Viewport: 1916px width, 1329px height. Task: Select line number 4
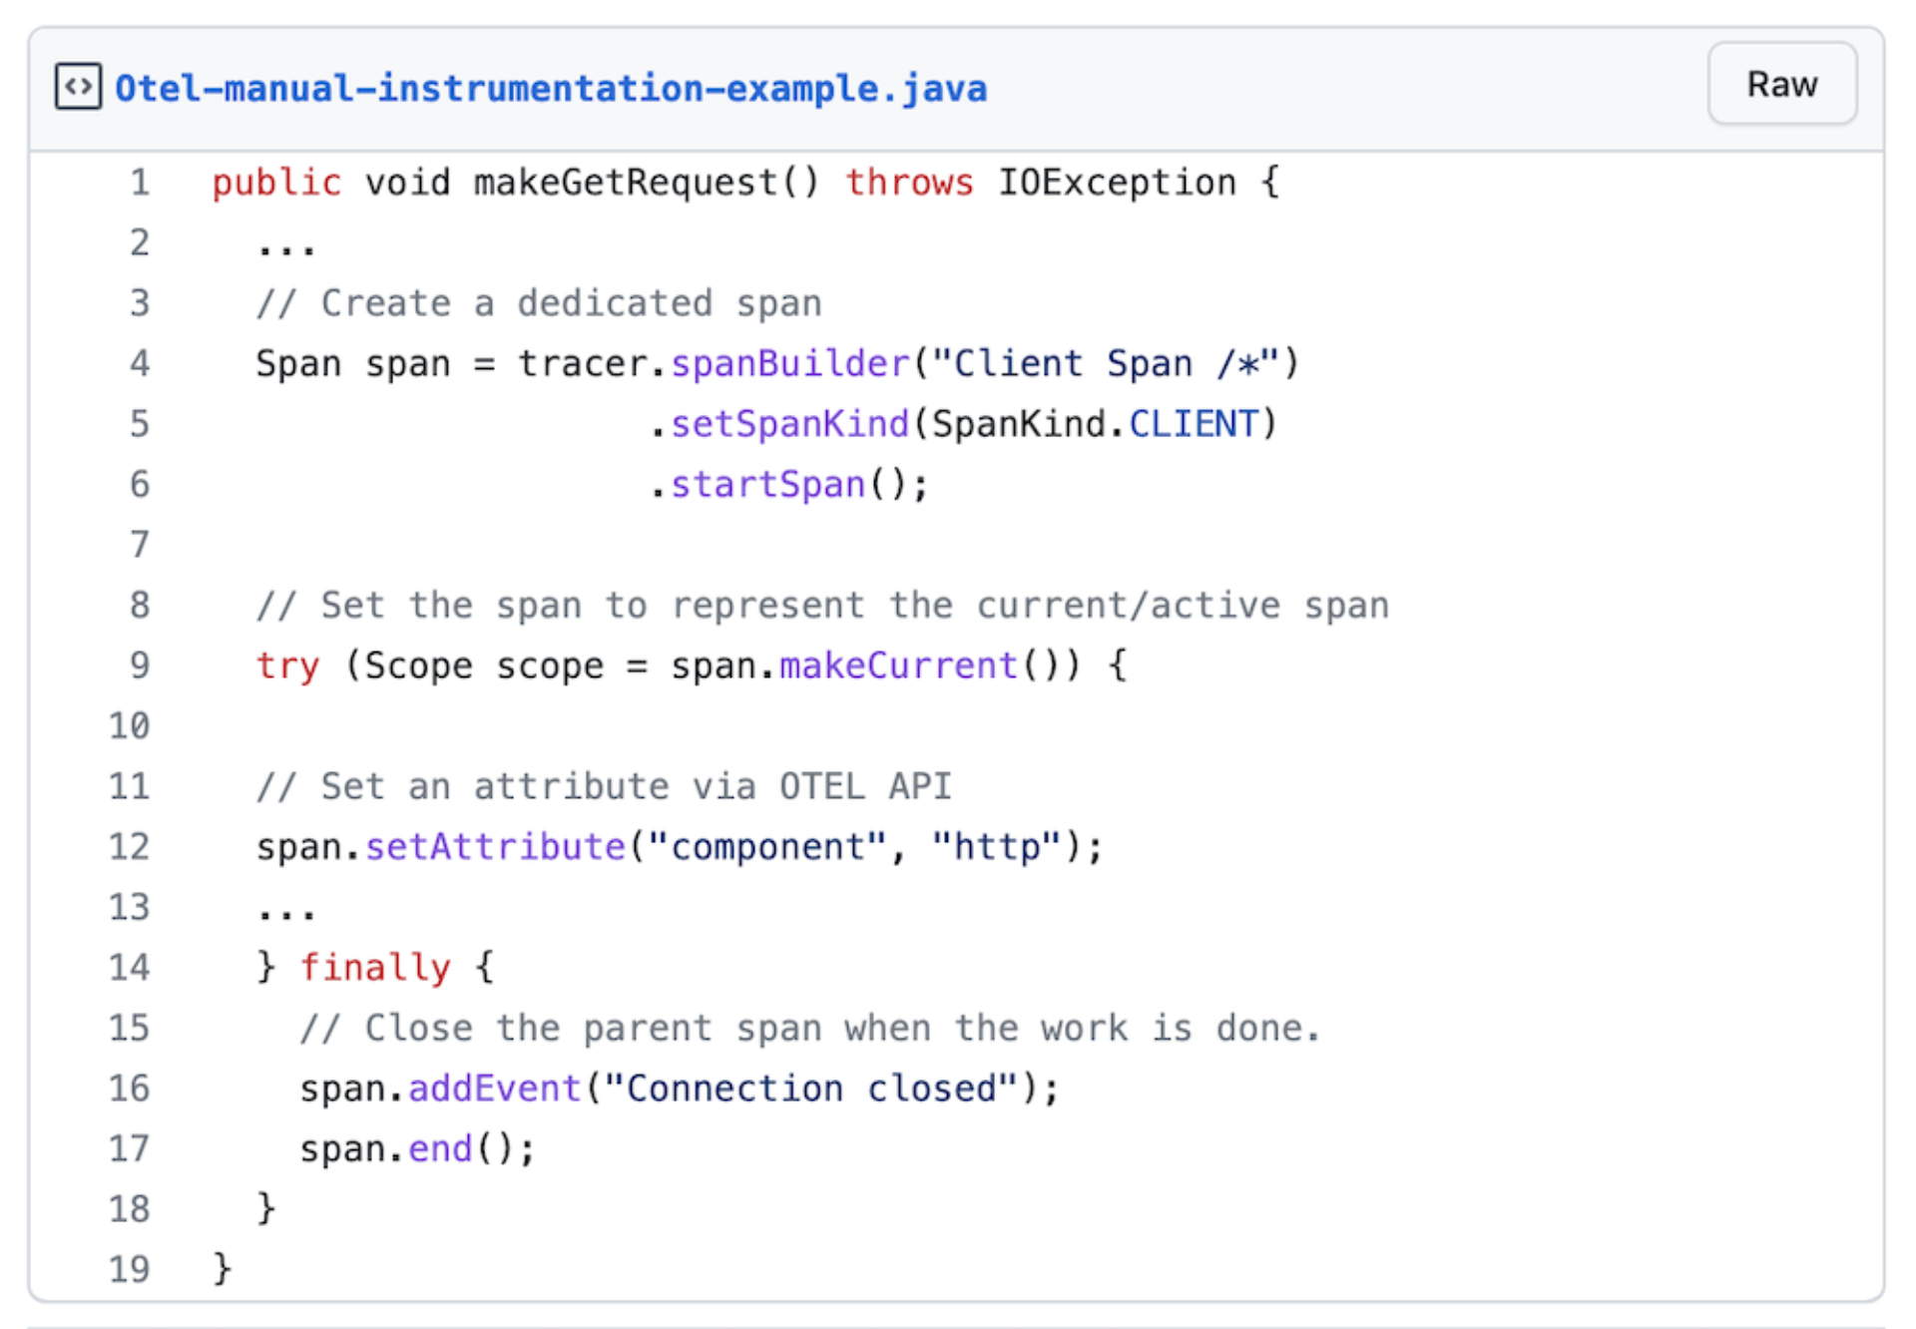coord(140,363)
